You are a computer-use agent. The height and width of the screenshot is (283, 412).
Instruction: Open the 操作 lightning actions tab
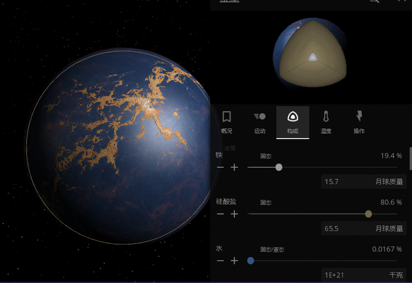click(359, 122)
